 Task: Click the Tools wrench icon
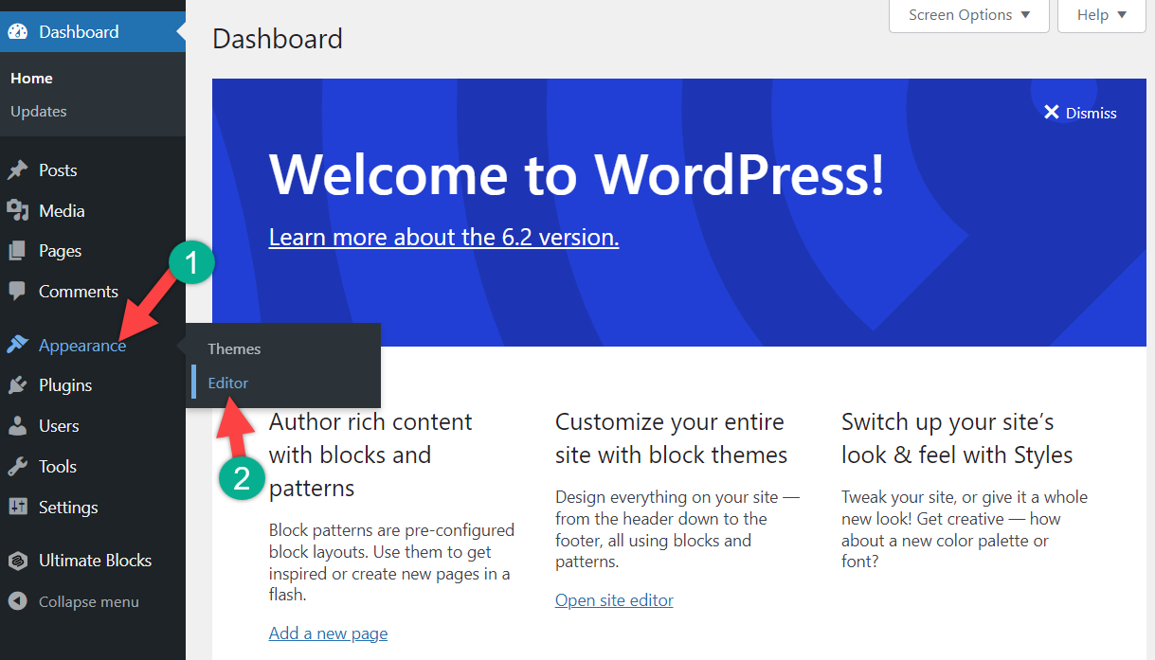(x=18, y=467)
